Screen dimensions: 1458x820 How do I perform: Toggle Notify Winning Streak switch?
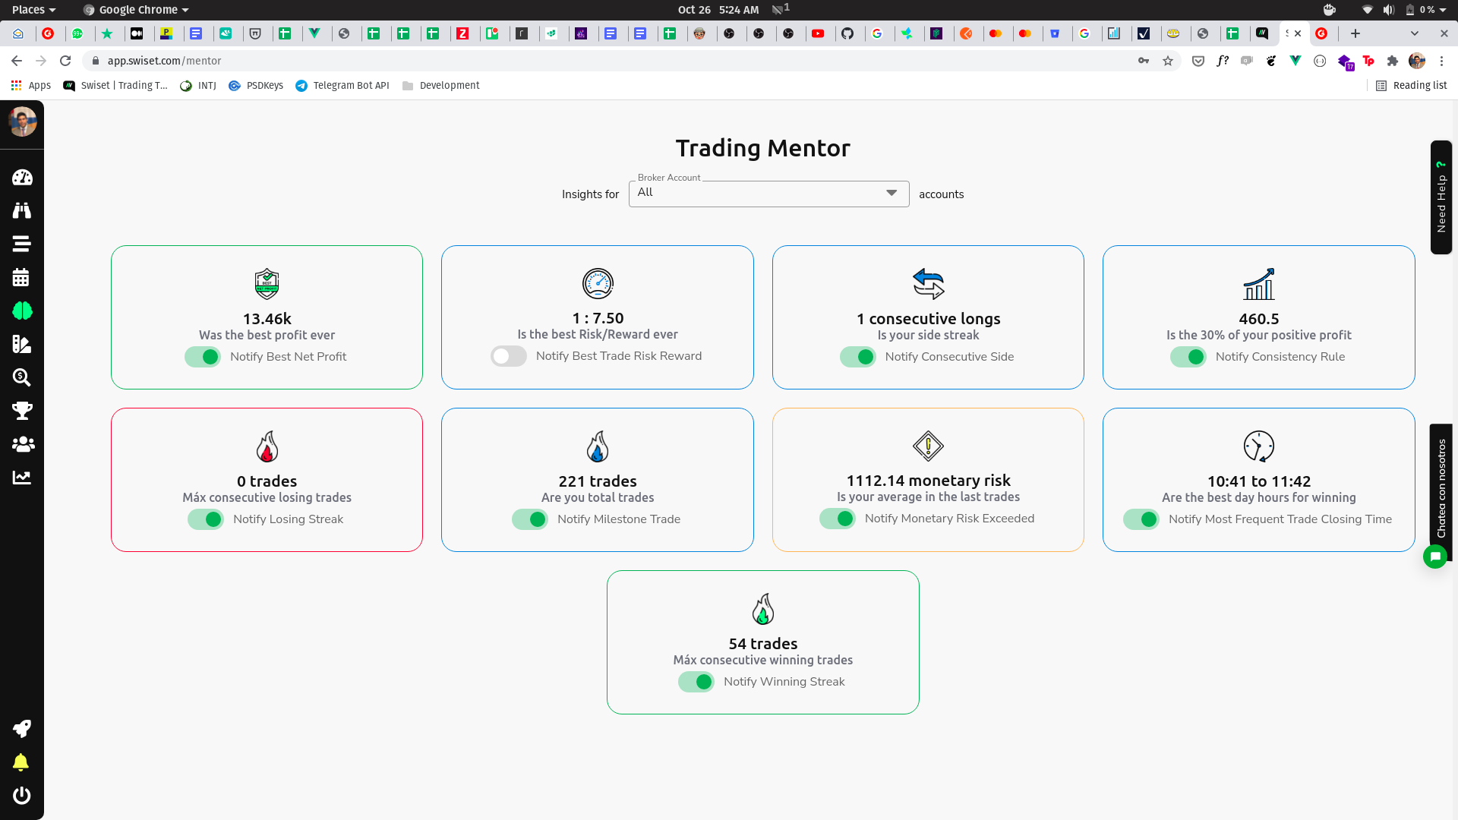(696, 682)
